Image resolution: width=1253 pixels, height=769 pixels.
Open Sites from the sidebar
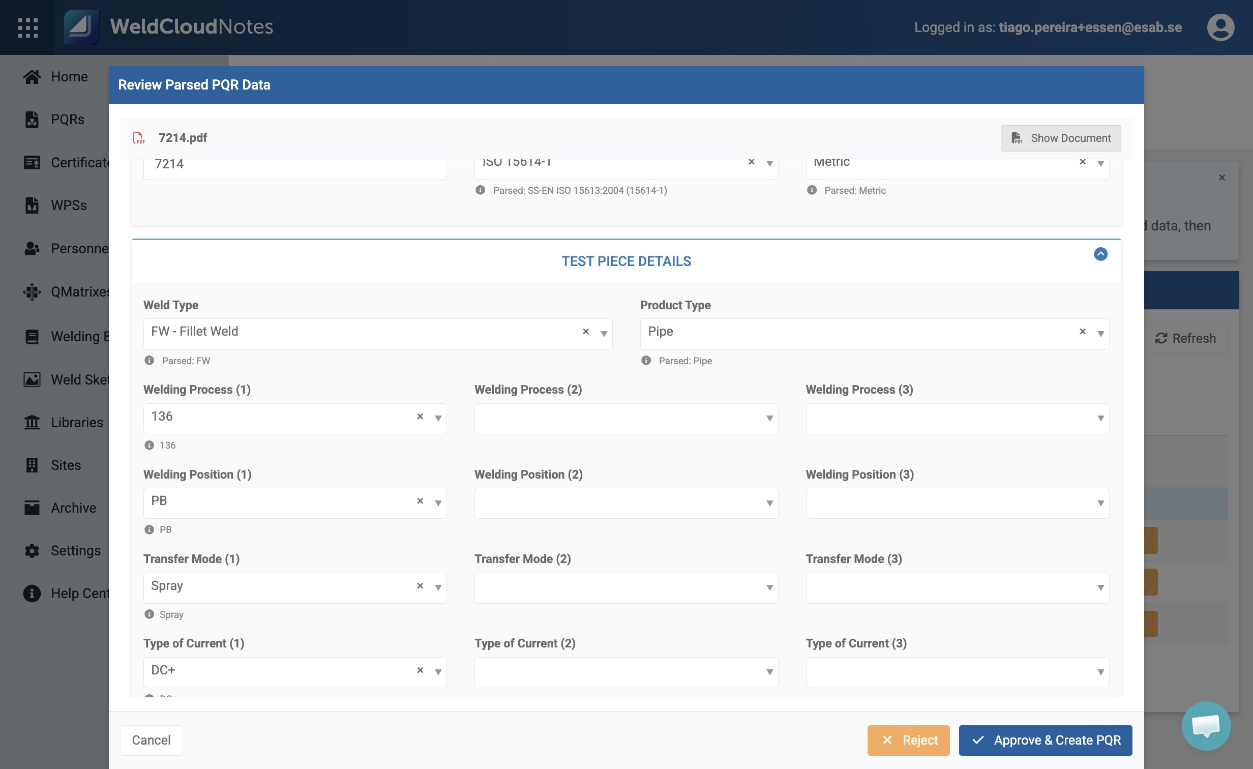click(66, 465)
